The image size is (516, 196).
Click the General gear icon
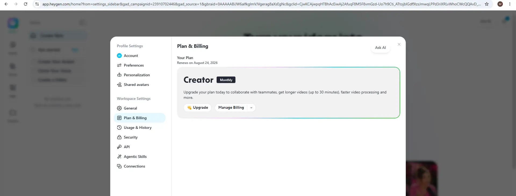point(119,108)
